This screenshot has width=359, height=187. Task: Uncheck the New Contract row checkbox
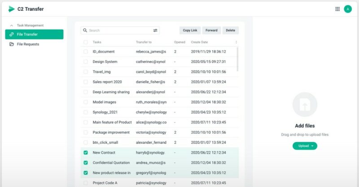pos(86,153)
